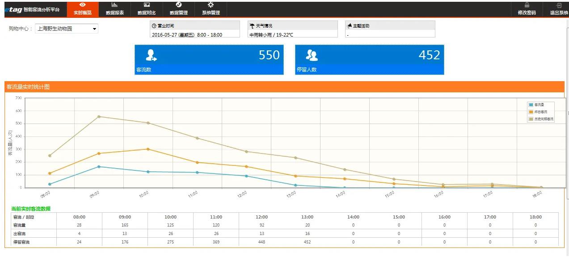Click the bar chart icon for 数据报表
The image size is (569, 260).
[x=114, y=5]
